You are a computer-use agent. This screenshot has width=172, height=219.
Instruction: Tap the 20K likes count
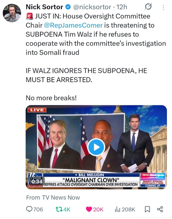pos(98,209)
